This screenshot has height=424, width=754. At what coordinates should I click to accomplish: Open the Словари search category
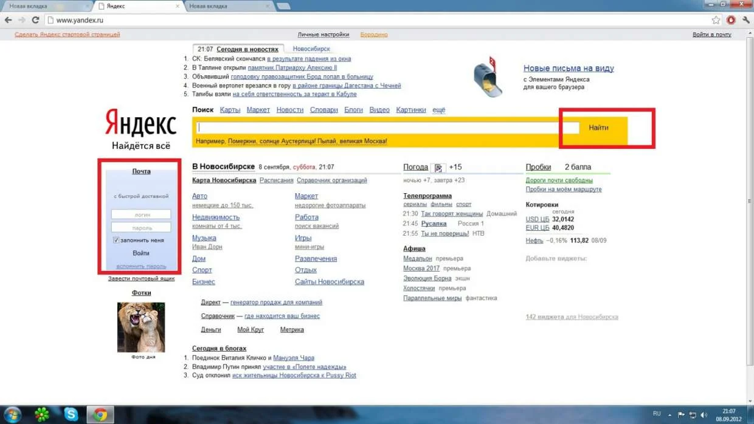pyautogui.click(x=323, y=110)
